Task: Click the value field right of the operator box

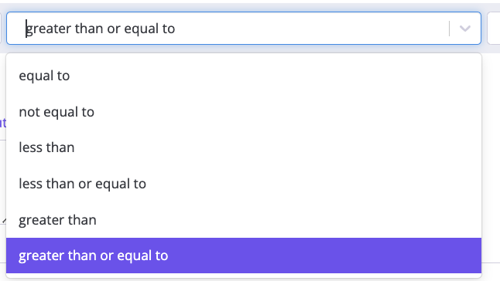Action: [494, 29]
